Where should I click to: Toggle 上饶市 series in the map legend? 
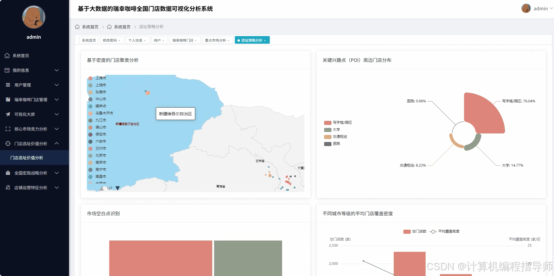coord(97,85)
